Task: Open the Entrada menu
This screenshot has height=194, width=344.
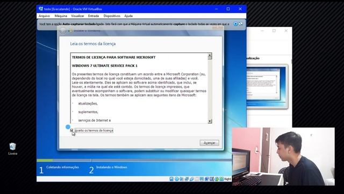Action: pyautogui.click(x=94, y=16)
